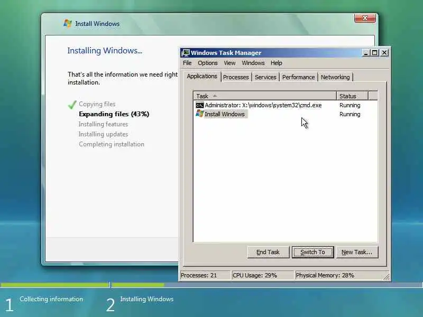Click the Task Manager resize grip
423x317 pixels.
click(387, 277)
